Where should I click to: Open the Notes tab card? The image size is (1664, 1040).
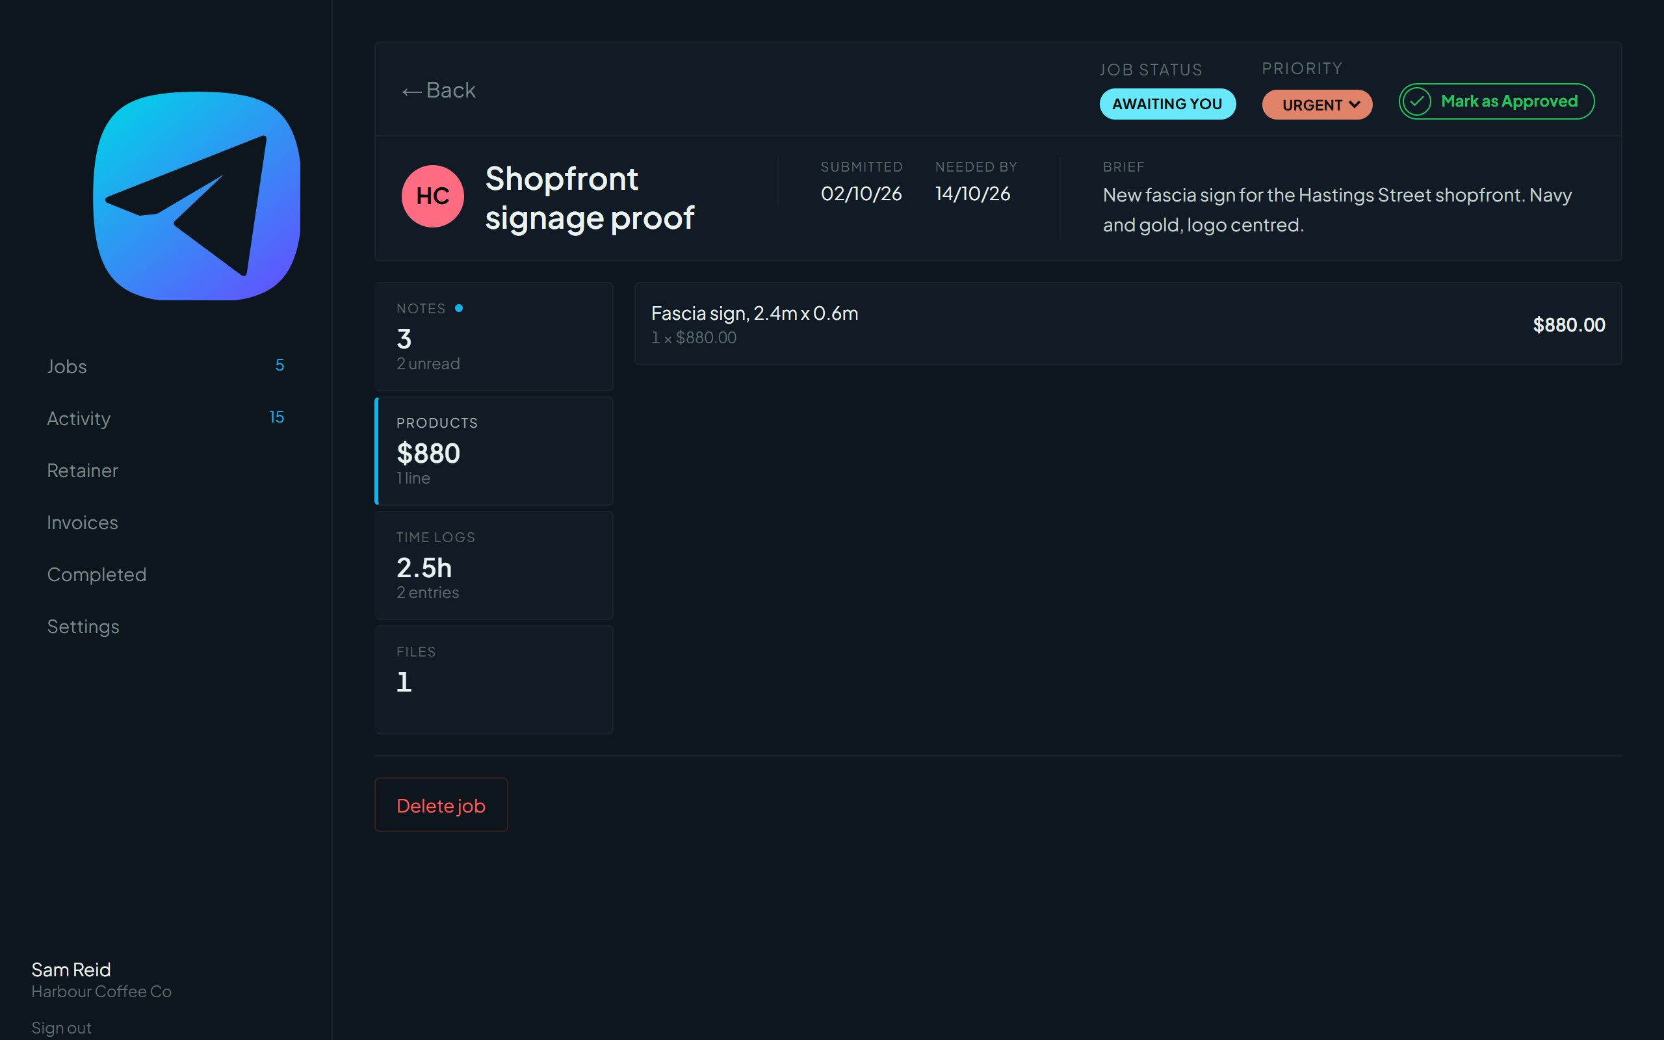click(x=494, y=336)
